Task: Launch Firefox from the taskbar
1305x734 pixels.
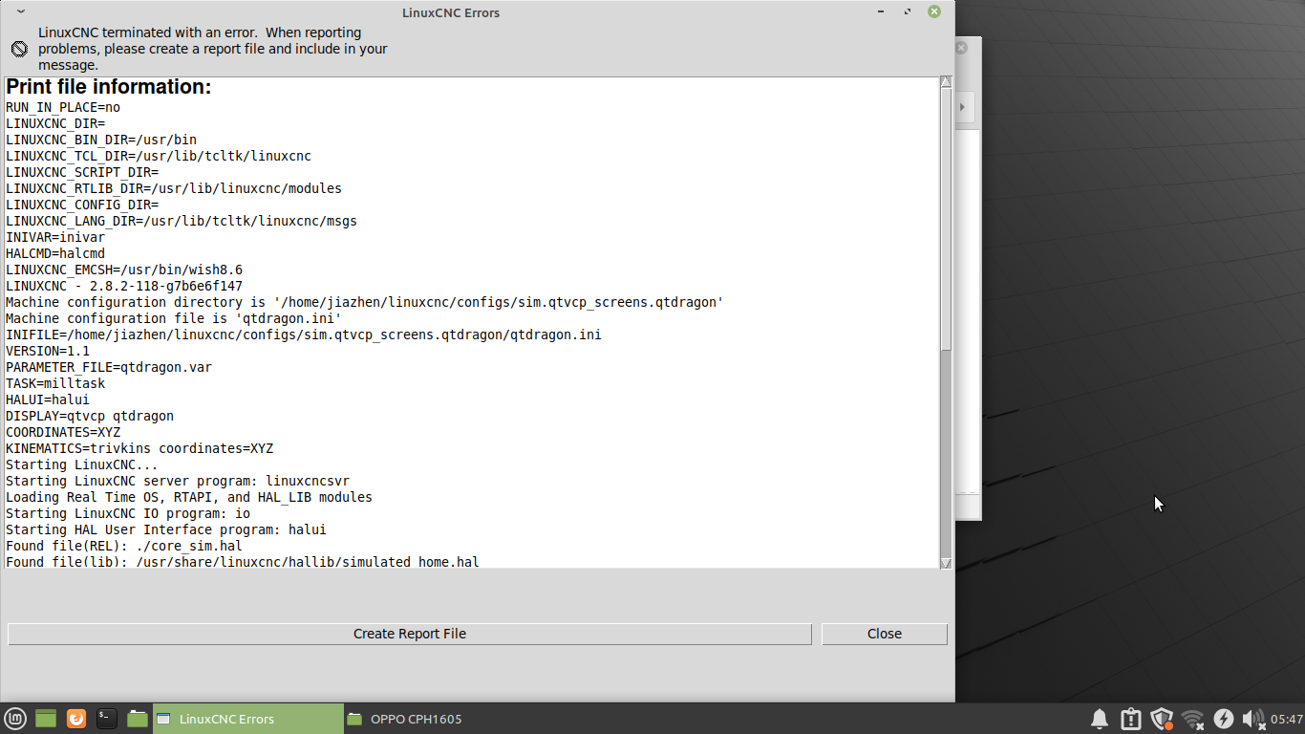Action: (76, 719)
